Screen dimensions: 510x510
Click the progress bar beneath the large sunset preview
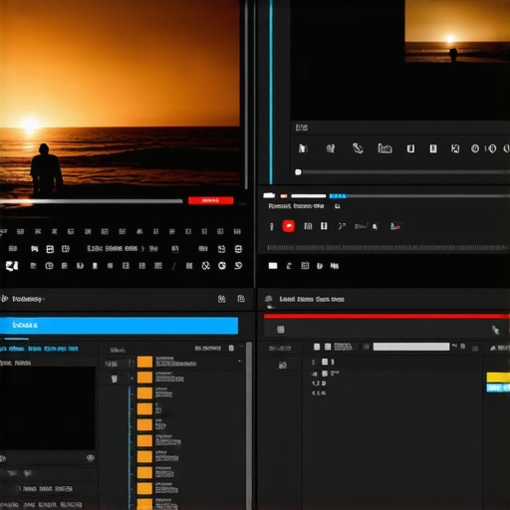[x=92, y=201]
